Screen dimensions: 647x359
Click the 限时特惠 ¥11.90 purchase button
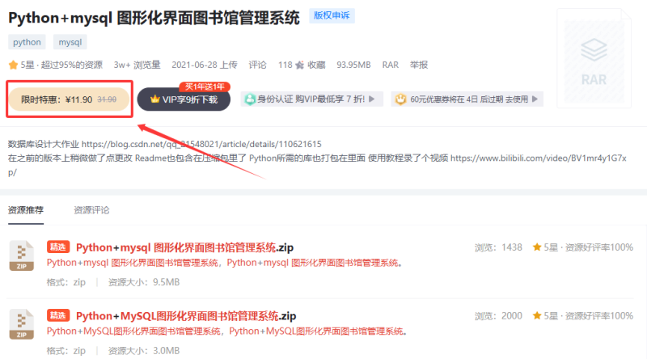(69, 99)
